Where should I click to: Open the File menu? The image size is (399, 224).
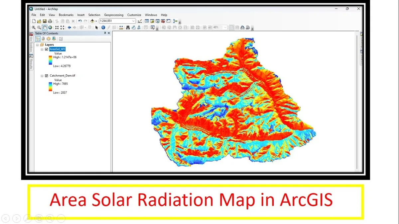(34, 15)
